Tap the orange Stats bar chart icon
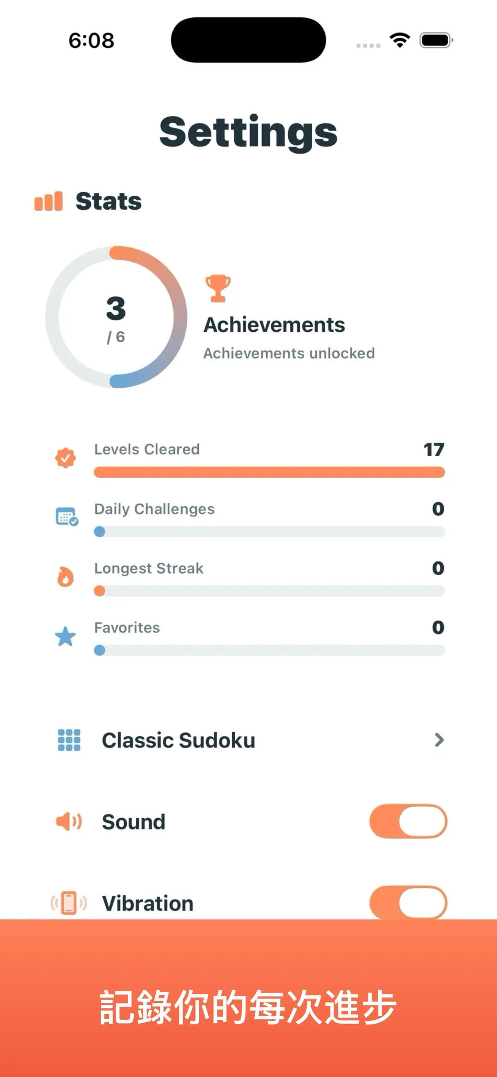The height and width of the screenshot is (1077, 497). pyautogui.click(x=48, y=201)
